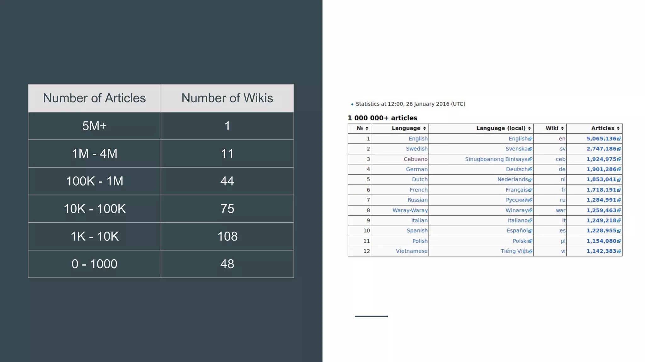The width and height of the screenshot is (645, 362).
Task: Select the wiki count cell '75'
Action: click(x=227, y=209)
